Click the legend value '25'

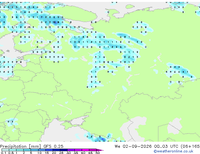(x=61, y=153)
